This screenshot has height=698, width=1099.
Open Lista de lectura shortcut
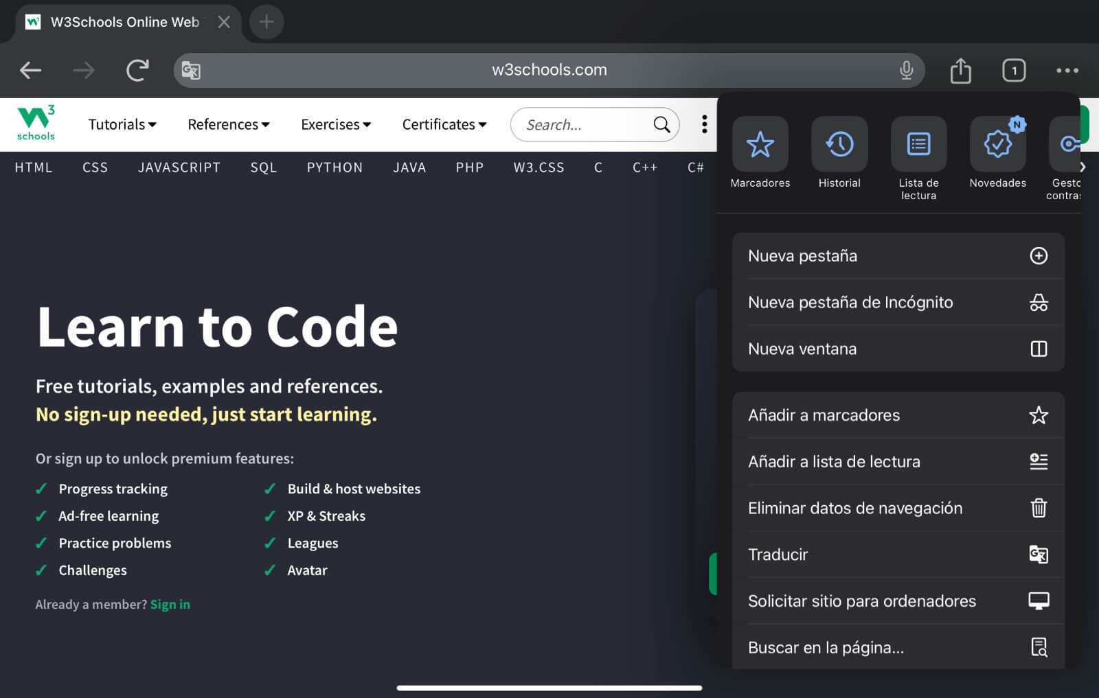(918, 159)
